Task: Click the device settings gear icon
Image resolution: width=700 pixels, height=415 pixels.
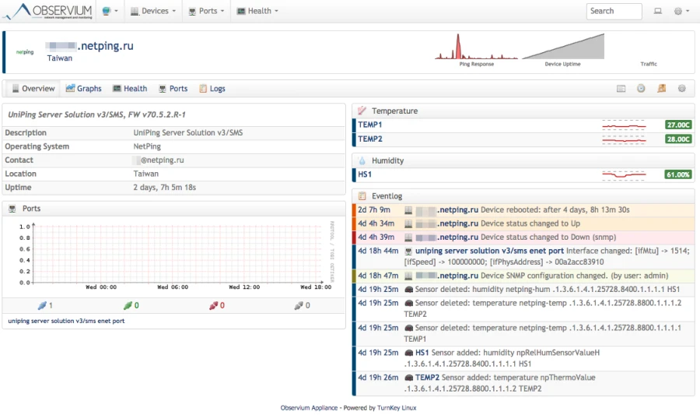Action: 681,89
